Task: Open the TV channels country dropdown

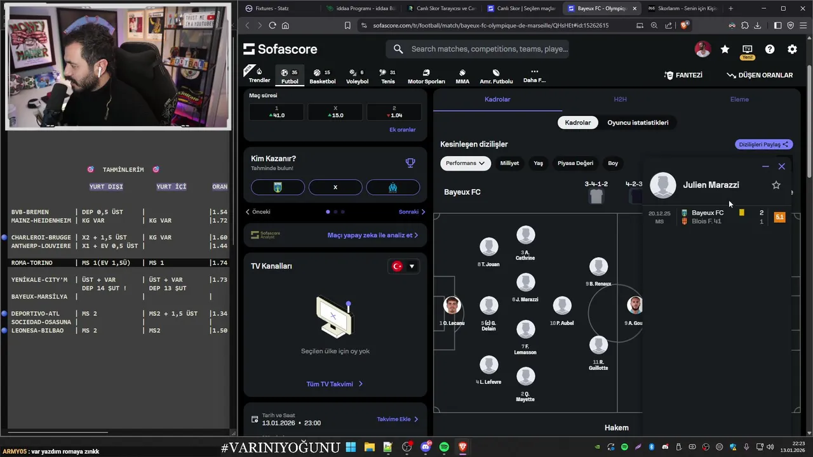Action: (404, 266)
